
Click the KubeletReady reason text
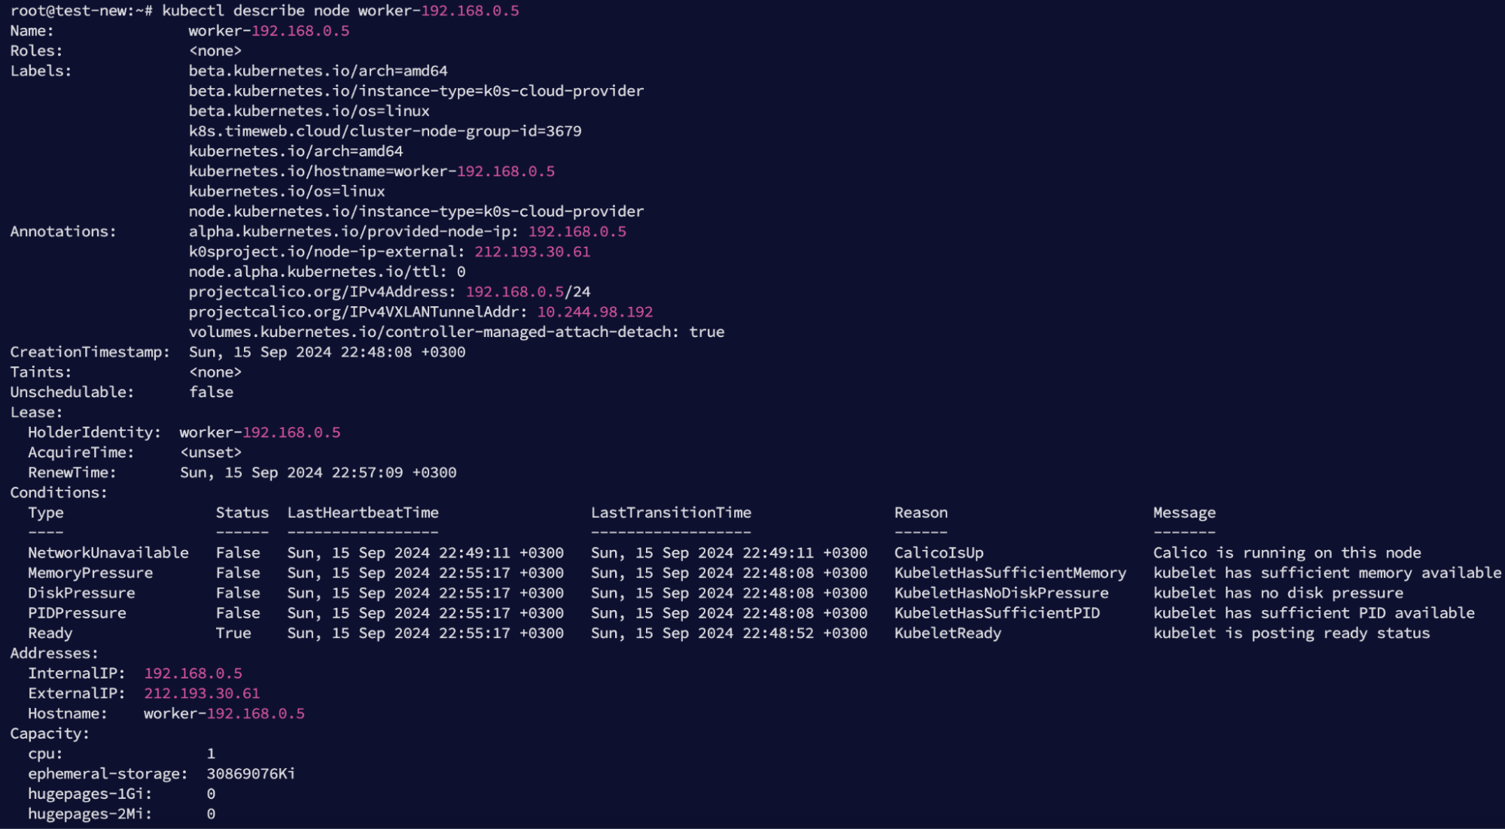947,633
